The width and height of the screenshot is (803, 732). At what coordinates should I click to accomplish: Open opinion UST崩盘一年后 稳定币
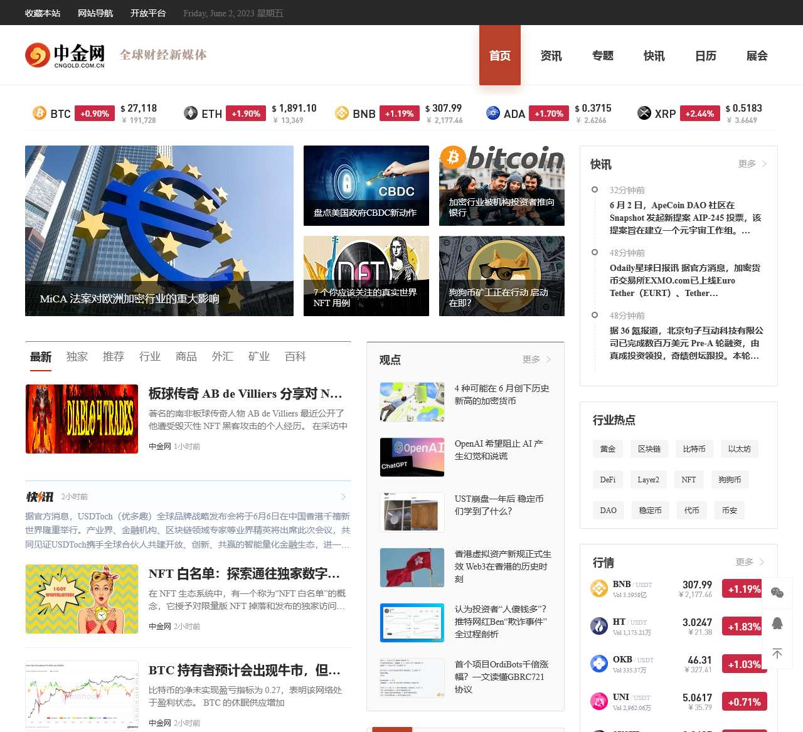[x=499, y=505]
